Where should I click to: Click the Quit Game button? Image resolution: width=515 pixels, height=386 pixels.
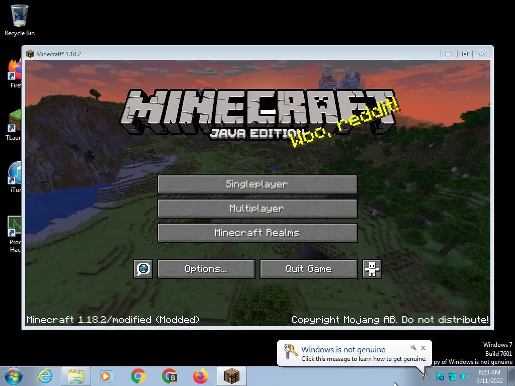pyautogui.click(x=308, y=269)
